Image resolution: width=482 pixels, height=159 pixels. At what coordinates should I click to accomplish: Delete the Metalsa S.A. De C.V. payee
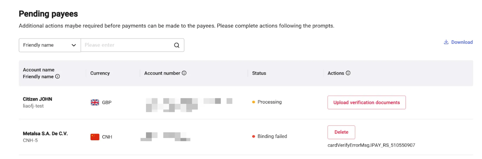coord(341,132)
